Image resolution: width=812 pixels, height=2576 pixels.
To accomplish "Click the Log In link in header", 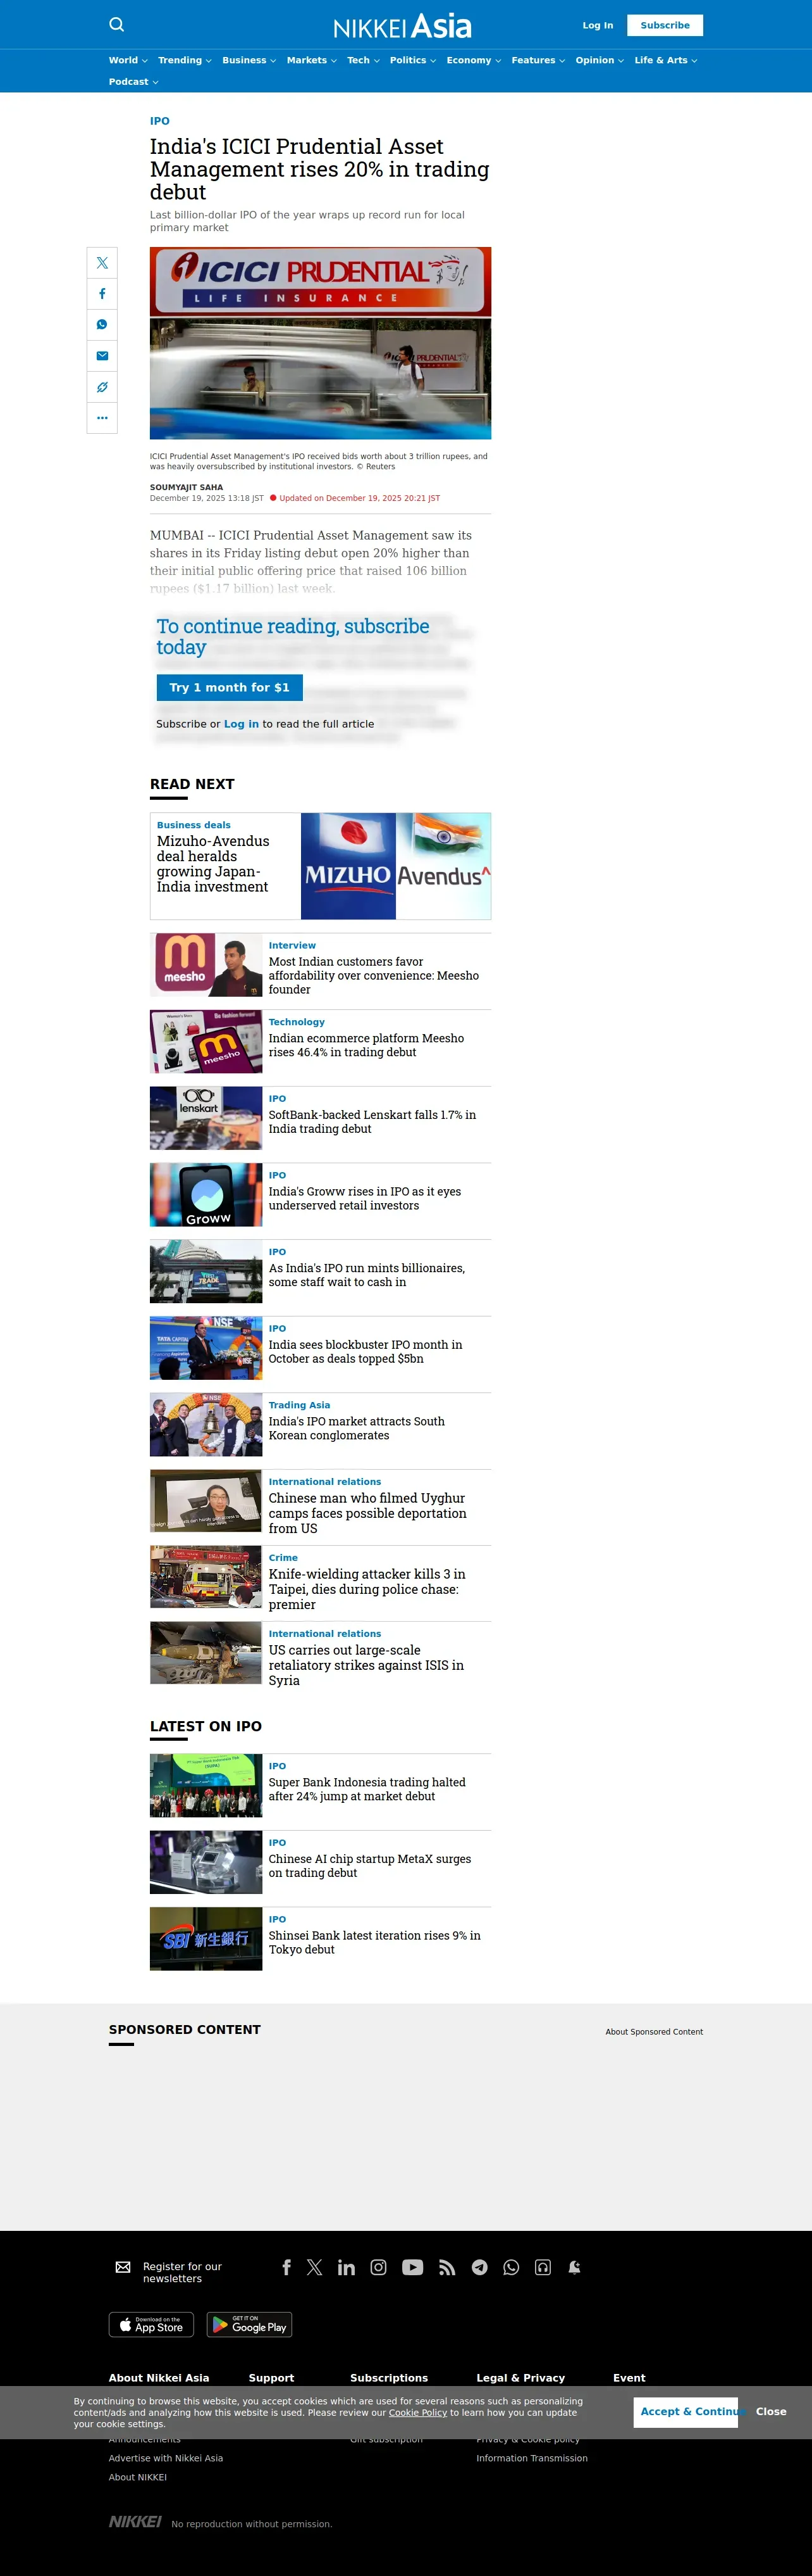I will [598, 25].
